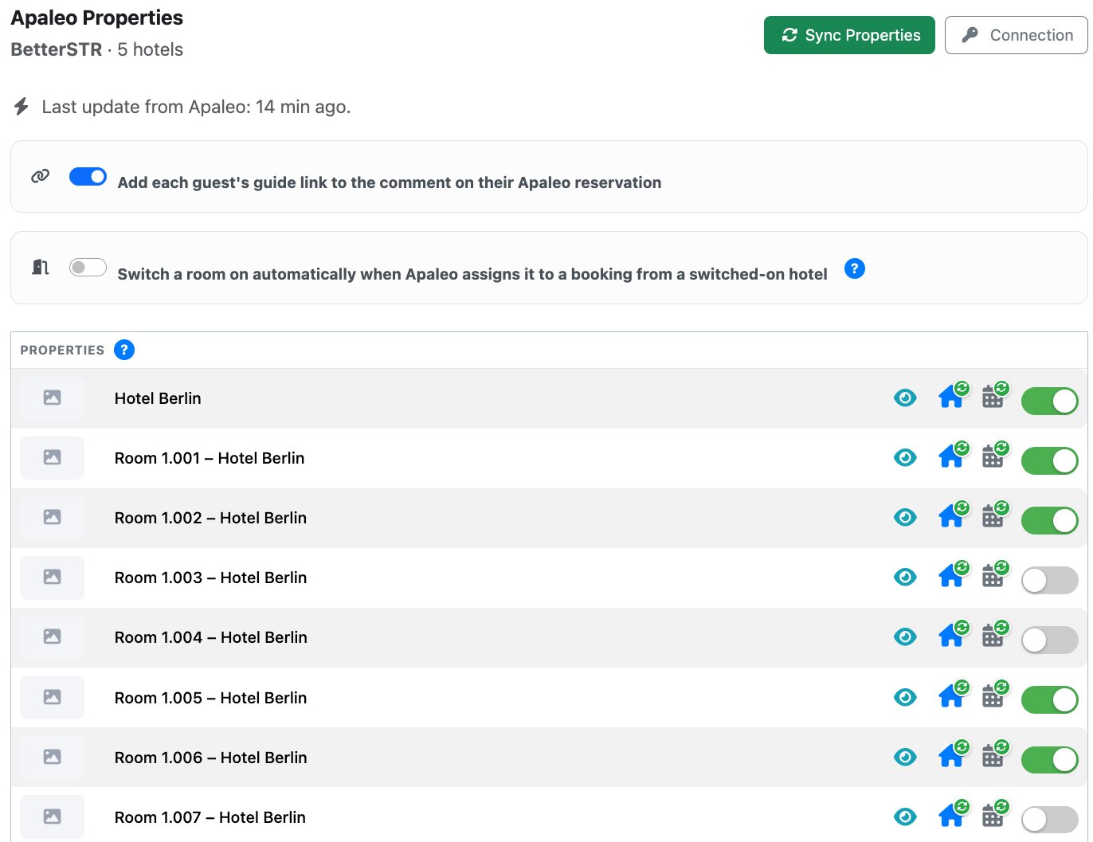This screenshot has height=842, width=1093.
Task: Preview Room 1.006 with eye icon
Action: pos(905,757)
